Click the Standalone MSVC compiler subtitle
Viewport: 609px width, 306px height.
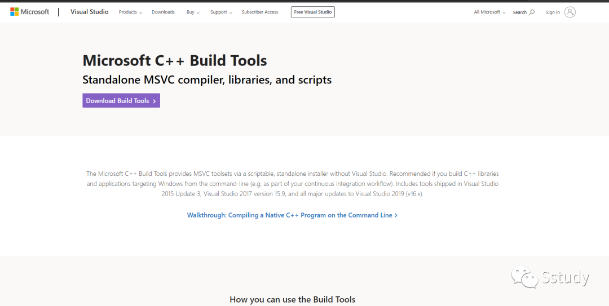(x=207, y=80)
